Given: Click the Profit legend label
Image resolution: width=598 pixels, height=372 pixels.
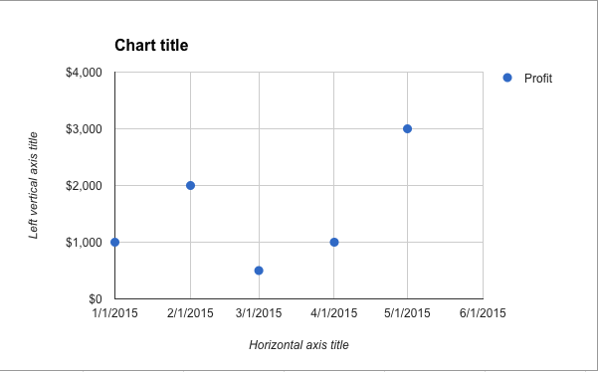Looking at the screenshot, I should [x=538, y=79].
